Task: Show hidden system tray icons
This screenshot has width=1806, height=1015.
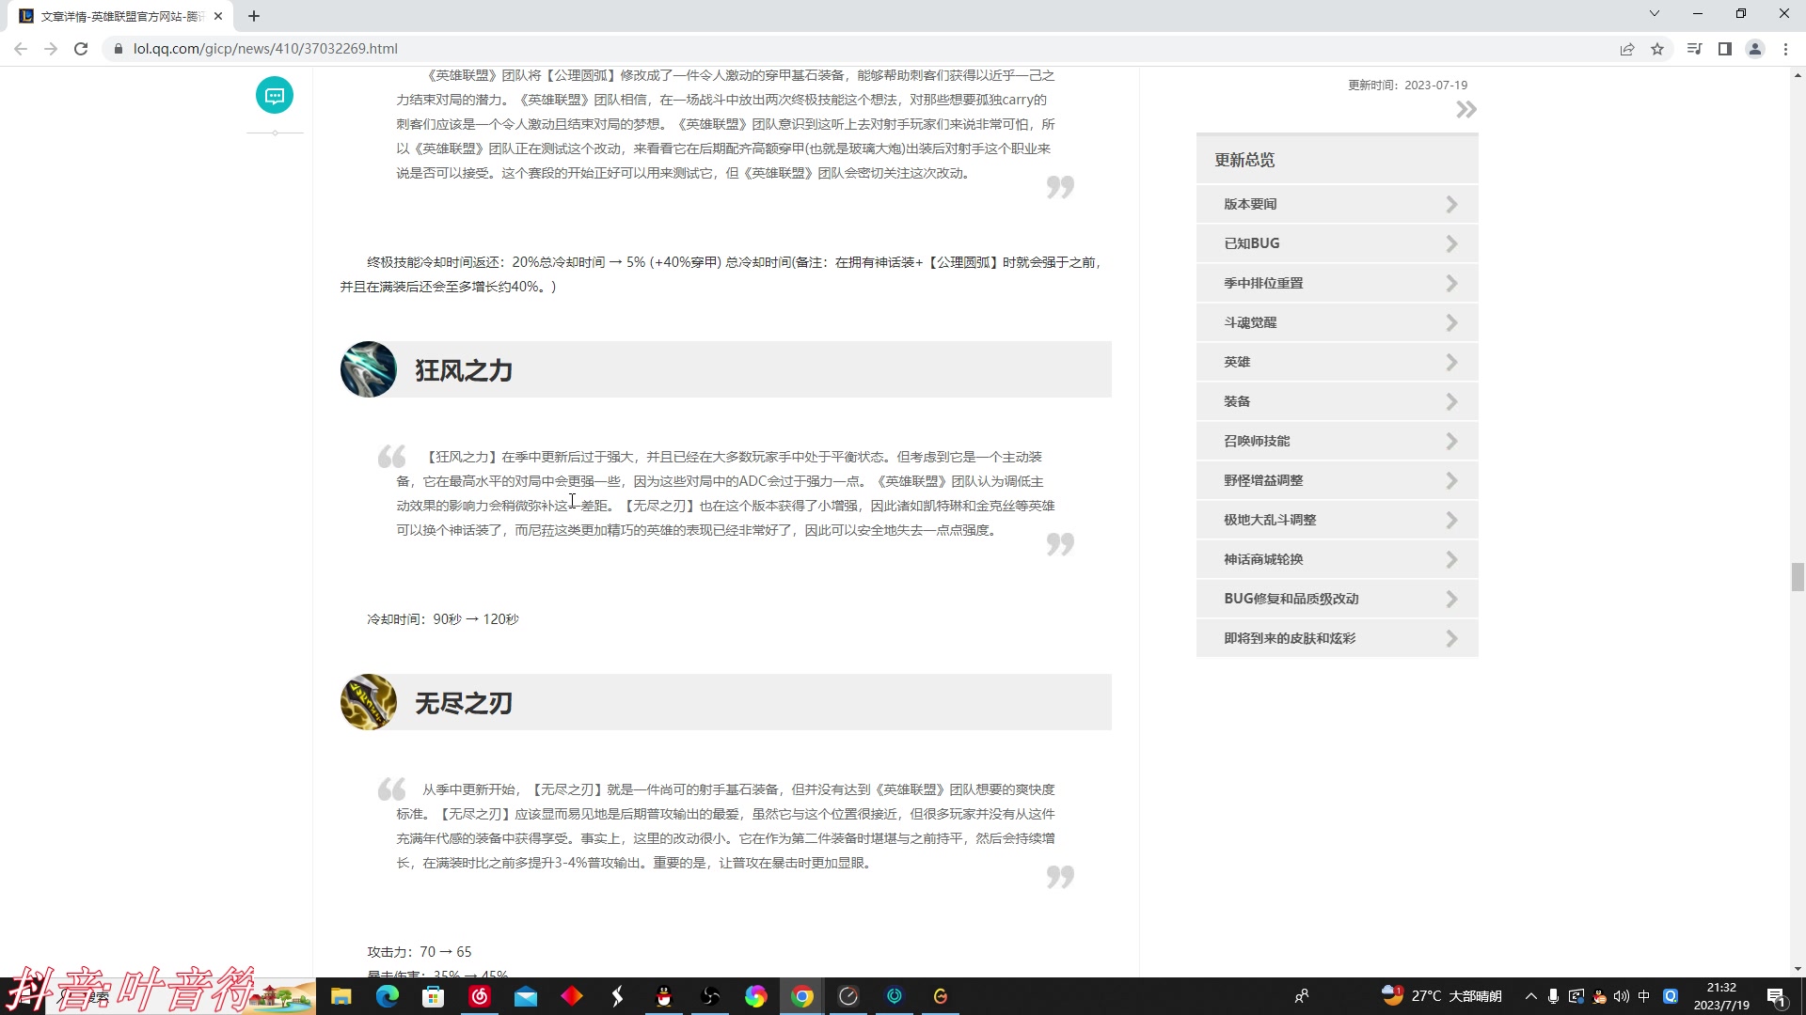Action: coord(1530,996)
